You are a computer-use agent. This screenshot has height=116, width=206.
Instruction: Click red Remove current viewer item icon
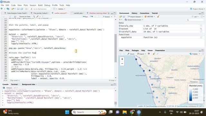click(x=149, y=54)
